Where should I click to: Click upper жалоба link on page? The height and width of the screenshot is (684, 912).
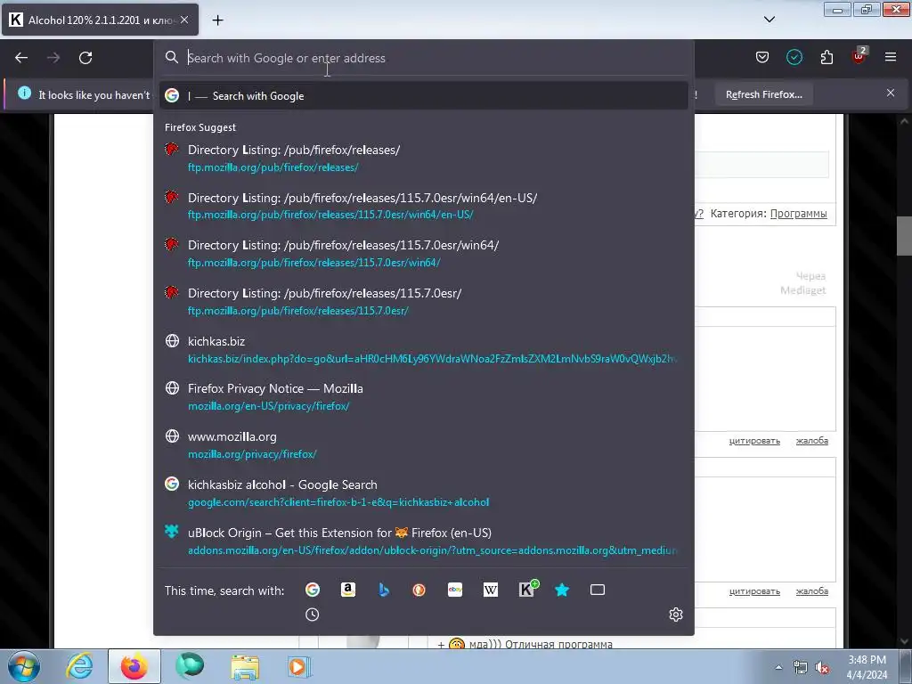[x=812, y=441]
